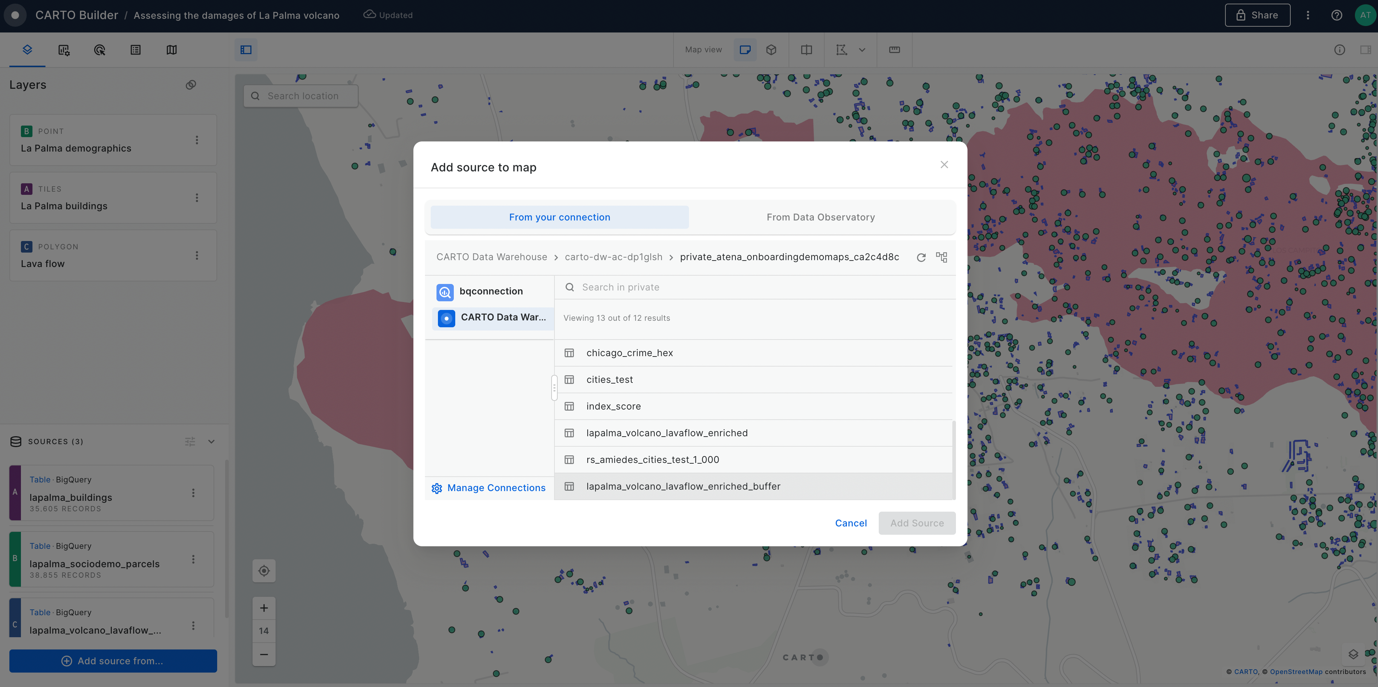Select index_score table
This screenshot has height=687, width=1378.
tap(753, 407)
